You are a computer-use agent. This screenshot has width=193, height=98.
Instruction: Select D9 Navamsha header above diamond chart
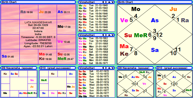135,68
